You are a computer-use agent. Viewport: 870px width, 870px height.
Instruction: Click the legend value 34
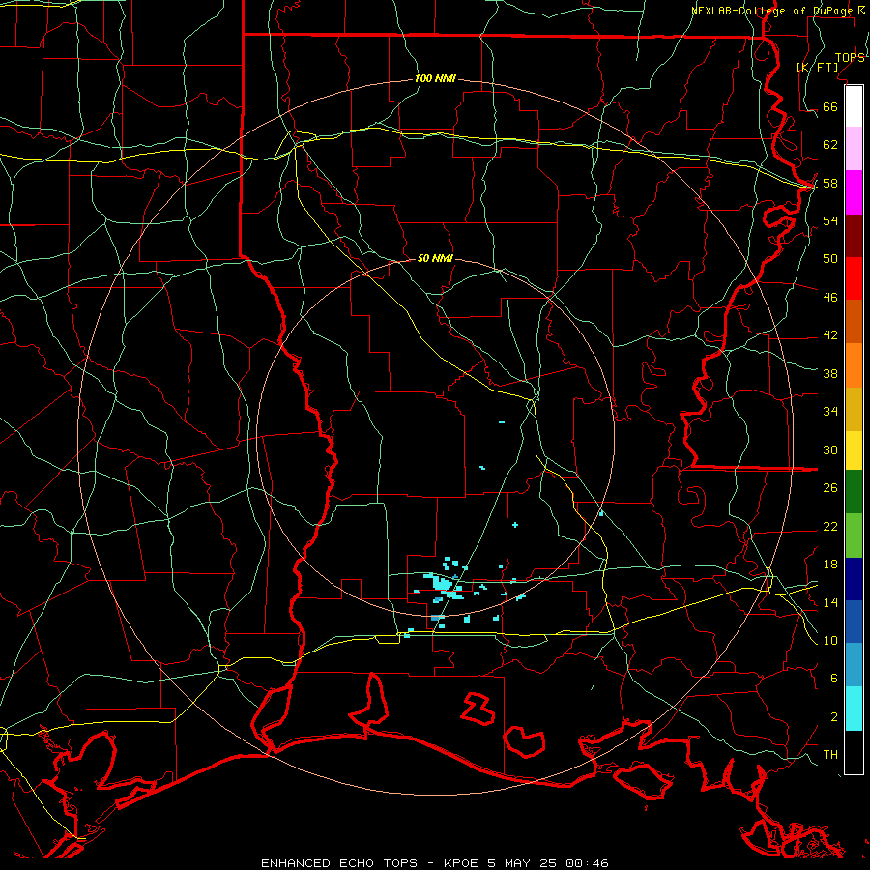coord(830,412)
